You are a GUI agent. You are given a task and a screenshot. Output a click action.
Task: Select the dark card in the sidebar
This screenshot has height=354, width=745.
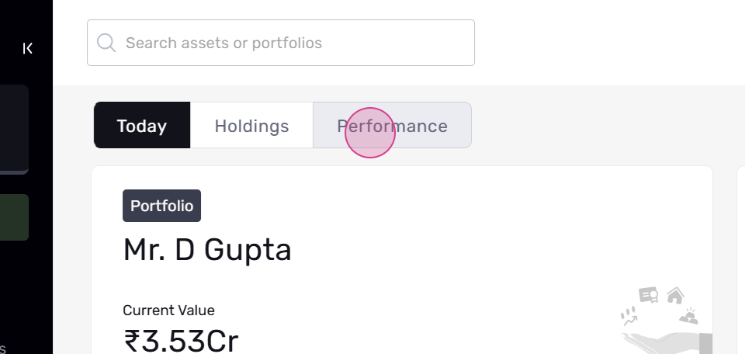pyautogui.click(x=14, y=129)
